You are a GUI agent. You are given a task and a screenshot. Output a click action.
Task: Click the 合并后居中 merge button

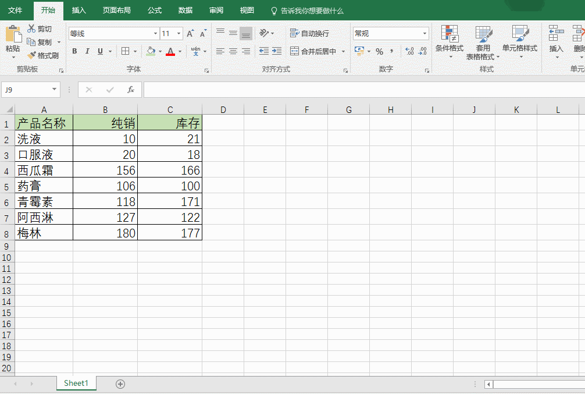[313, 51]
